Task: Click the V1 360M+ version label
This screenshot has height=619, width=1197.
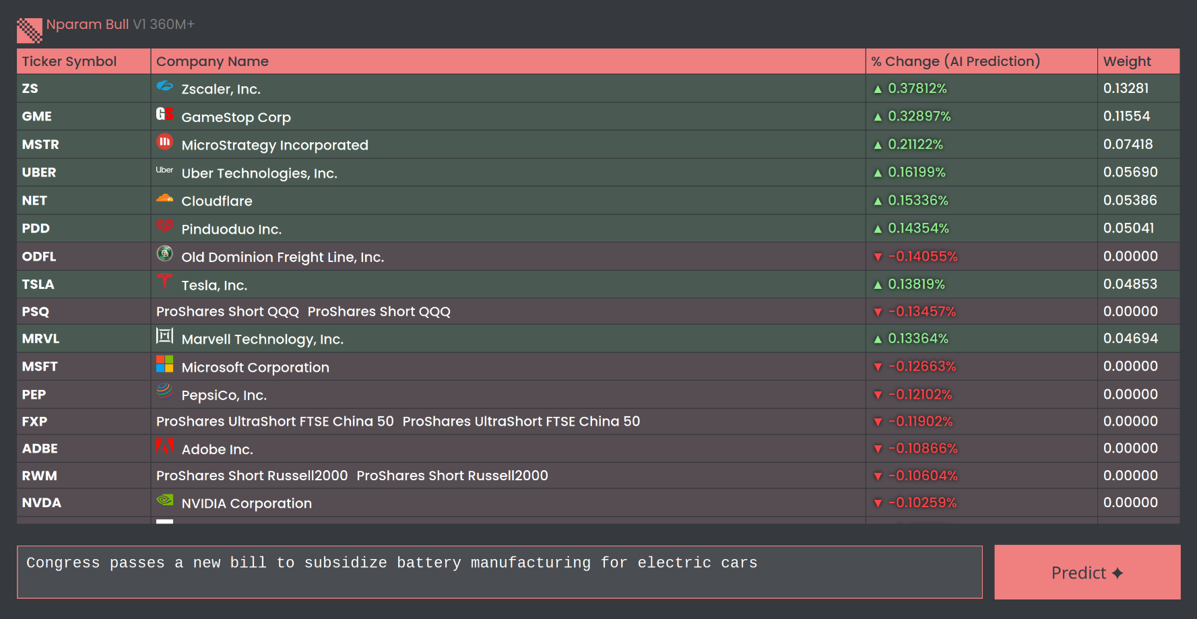Action: tap(164, 24)
